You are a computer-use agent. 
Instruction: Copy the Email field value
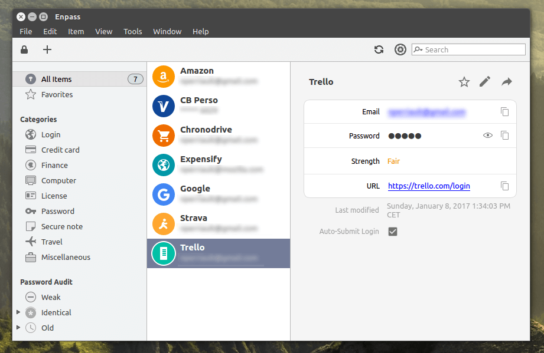pos(505,112)
